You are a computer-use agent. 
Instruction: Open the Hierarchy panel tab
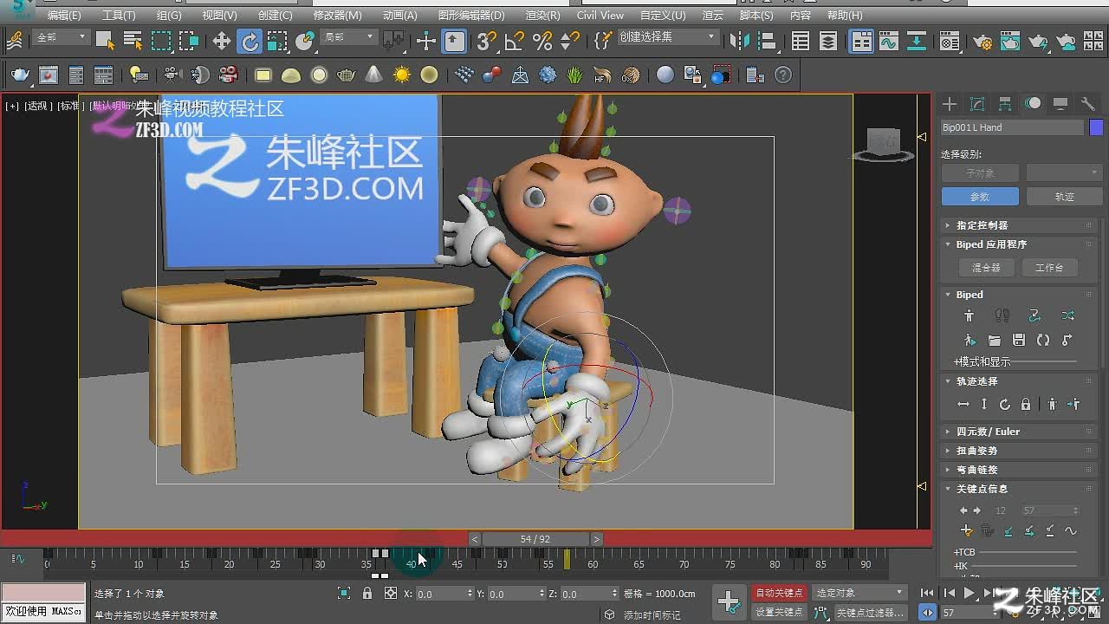(1005, 104)
